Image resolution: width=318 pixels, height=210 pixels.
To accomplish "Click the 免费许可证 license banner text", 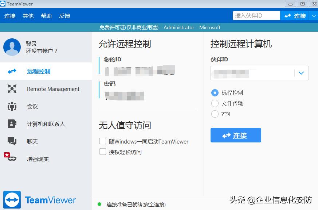I will pos(160,27).
